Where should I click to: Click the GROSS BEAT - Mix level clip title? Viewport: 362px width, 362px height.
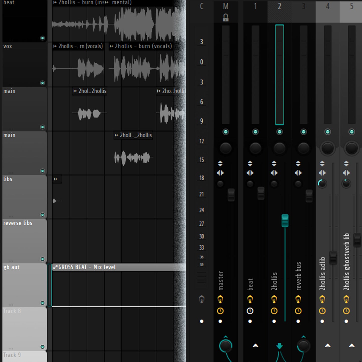coord(87,267)
